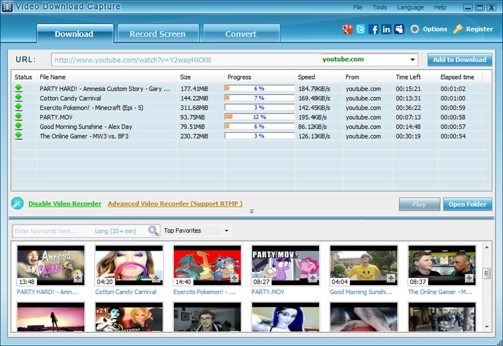This screenshot has width=503, height=346.
Task: Click progress bar for The Online Gamer
Action: click(x=259, y=136)
